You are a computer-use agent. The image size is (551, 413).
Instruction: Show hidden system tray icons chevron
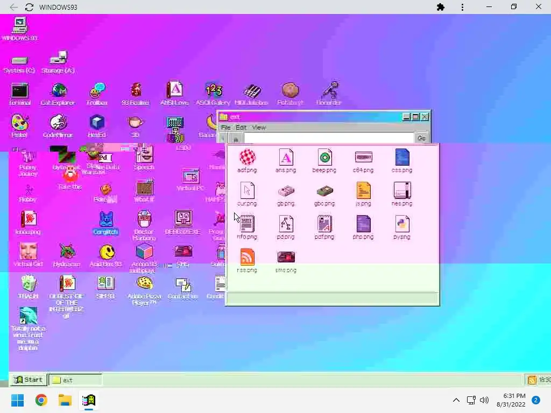pyautogui.click(x=456, y=400)
